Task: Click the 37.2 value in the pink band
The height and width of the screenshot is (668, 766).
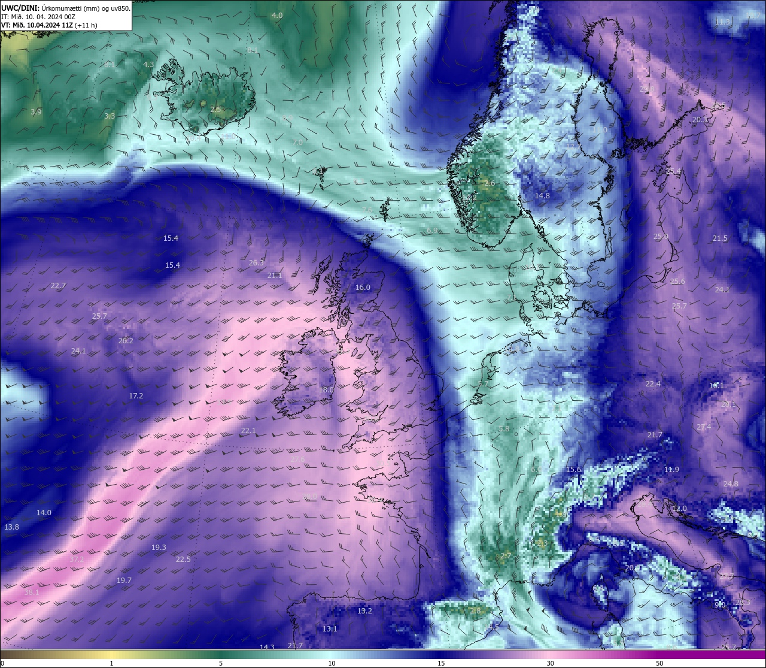Action: (77, 560)
